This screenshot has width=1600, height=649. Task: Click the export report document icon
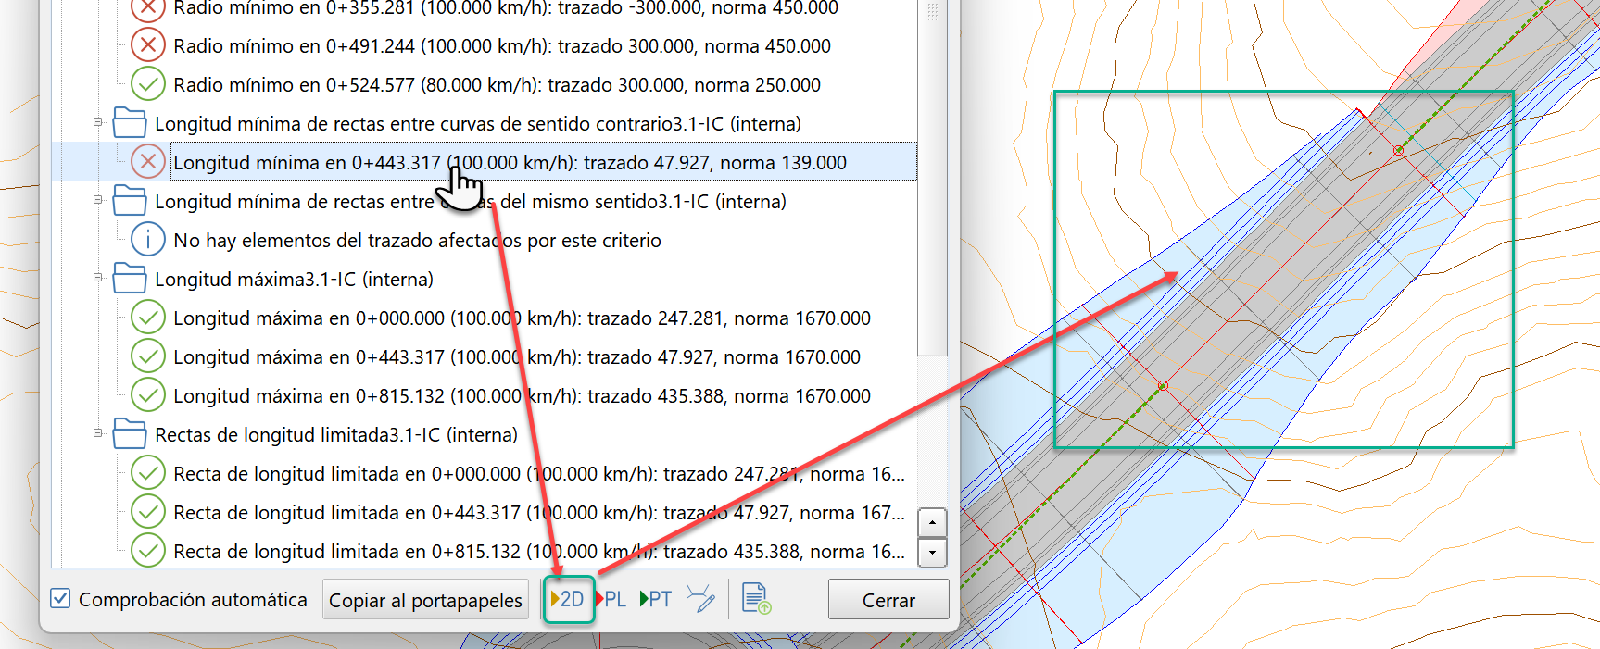756,599
